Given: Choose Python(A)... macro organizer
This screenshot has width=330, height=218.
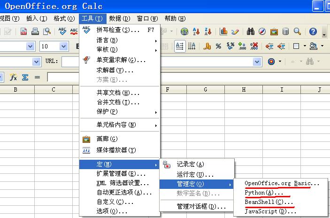Looking at the screenshot, I should tap(281, 193).
